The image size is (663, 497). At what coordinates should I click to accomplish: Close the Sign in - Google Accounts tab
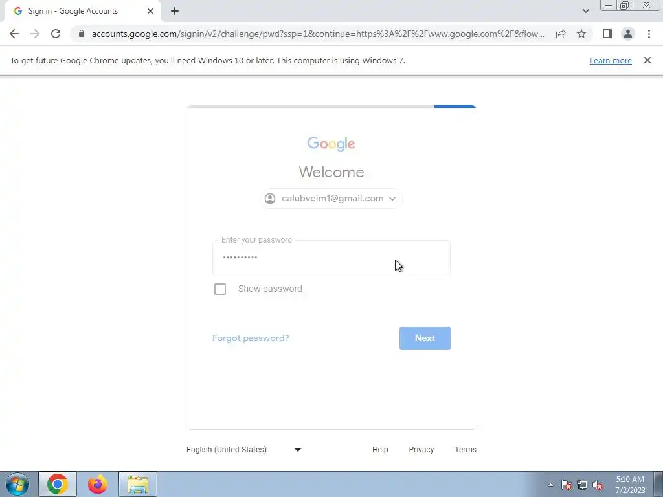[150, 11]
